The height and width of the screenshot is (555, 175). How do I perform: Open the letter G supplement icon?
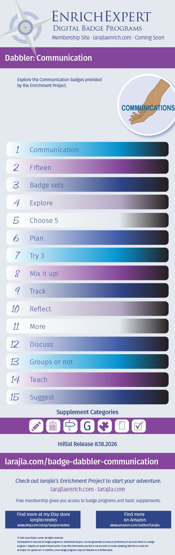click(x=87, y=426)
